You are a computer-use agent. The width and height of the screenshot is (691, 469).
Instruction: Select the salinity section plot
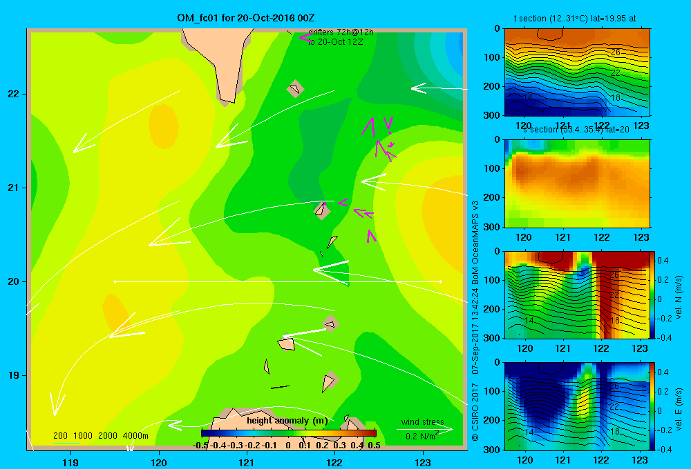[577, 183]
